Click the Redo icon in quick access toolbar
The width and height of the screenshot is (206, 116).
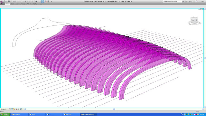pos(19,1)
